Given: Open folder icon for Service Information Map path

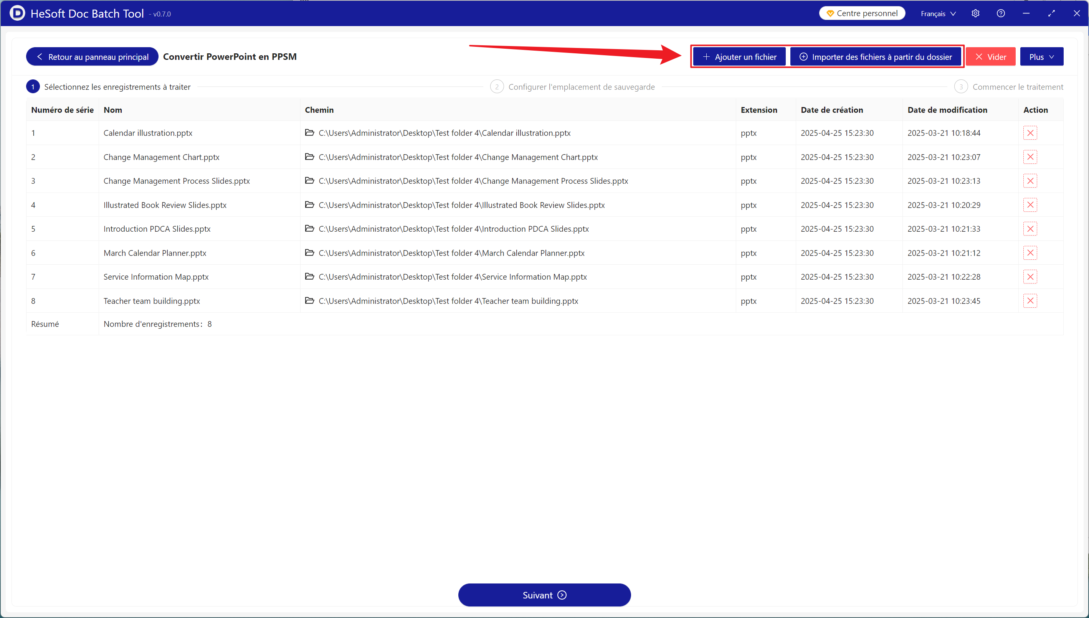Looking at the screenshot, I should pyautogui.click(x=310, y=276).
